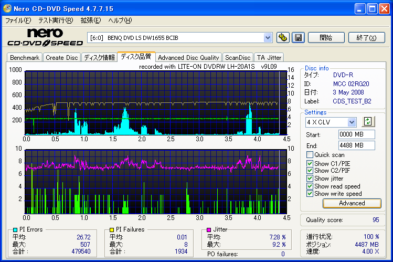Disable Show write speed checkbox
The width and height of the screenshot is (393, 262).
point(310,194)
